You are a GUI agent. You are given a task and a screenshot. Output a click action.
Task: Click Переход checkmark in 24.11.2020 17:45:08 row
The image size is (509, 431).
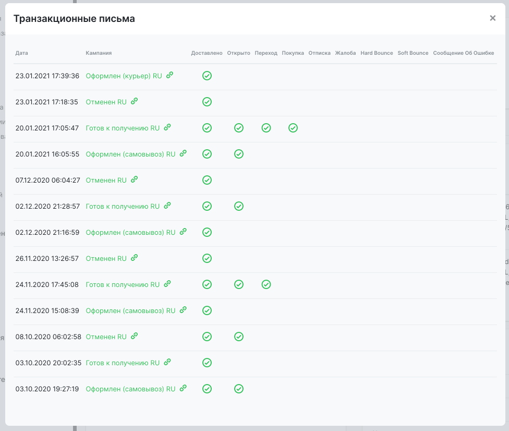click(266, 284)
